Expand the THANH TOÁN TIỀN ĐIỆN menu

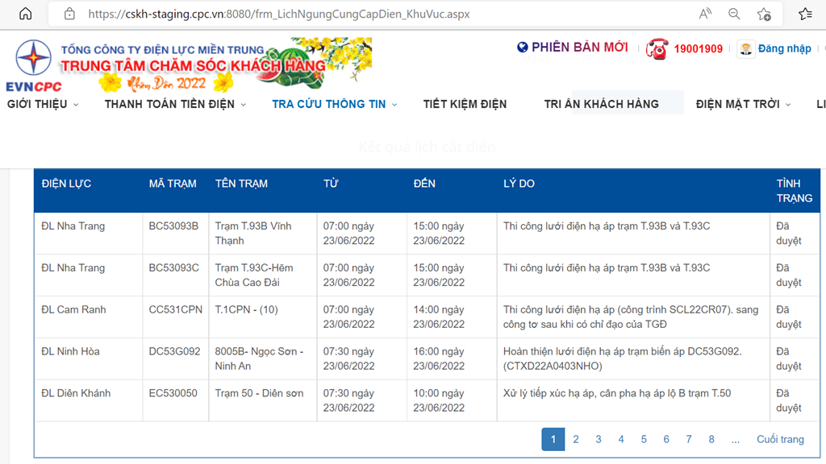175,104
